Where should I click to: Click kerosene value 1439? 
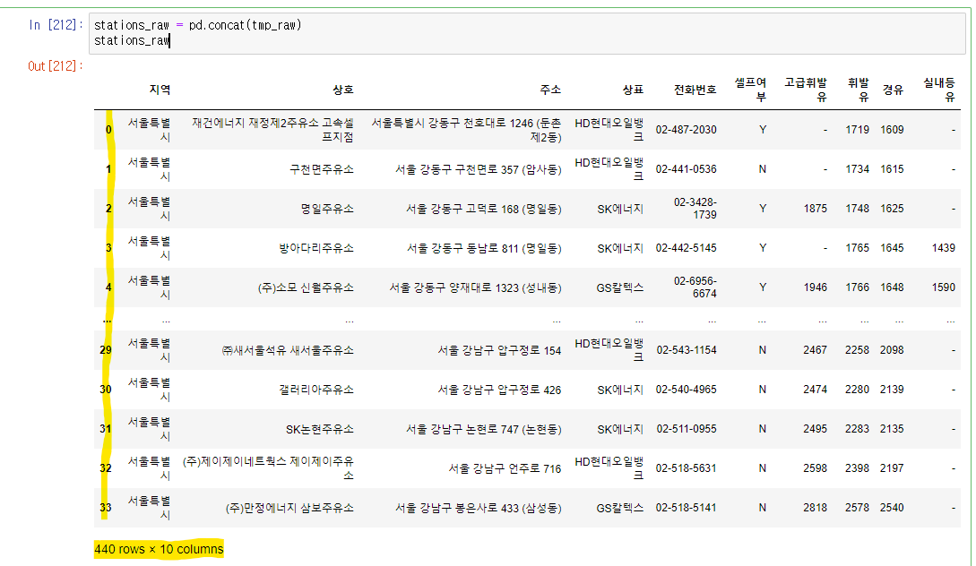(x=944, y=248)
